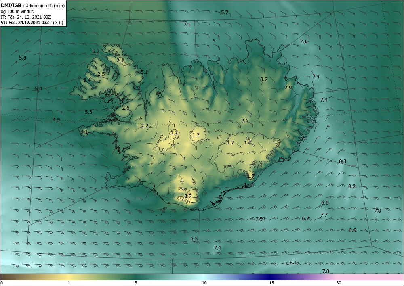This screenshot has width=404, height=286.
Task: Click the 0.7 value on the southern glacier
Action: pos(188,196)
